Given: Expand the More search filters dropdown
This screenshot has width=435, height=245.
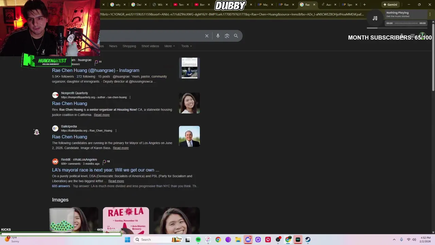Looking at the screenshot, I should pos(170,46).
